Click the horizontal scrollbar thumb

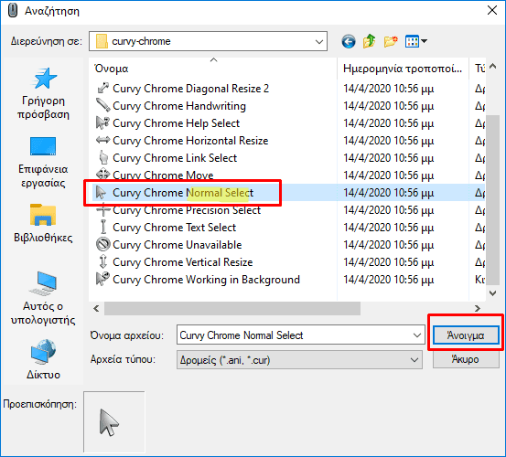232,308
